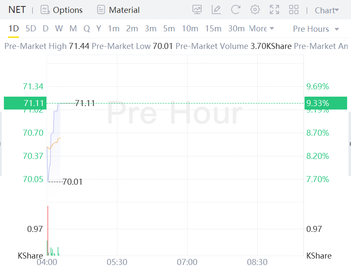Open the More timeframes dropdown
This screenshot has height=268, width=351.
261,29
